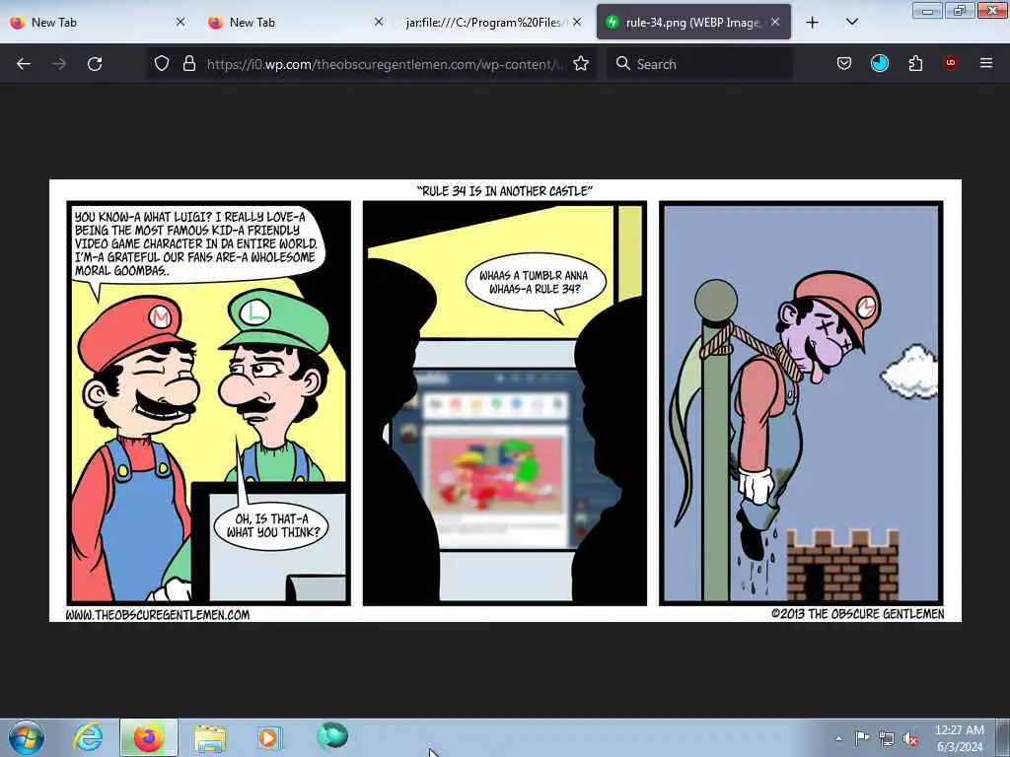Open Action Center flag icon
Viewport: 1010px width, 757px height.
[x=862, y=737]
